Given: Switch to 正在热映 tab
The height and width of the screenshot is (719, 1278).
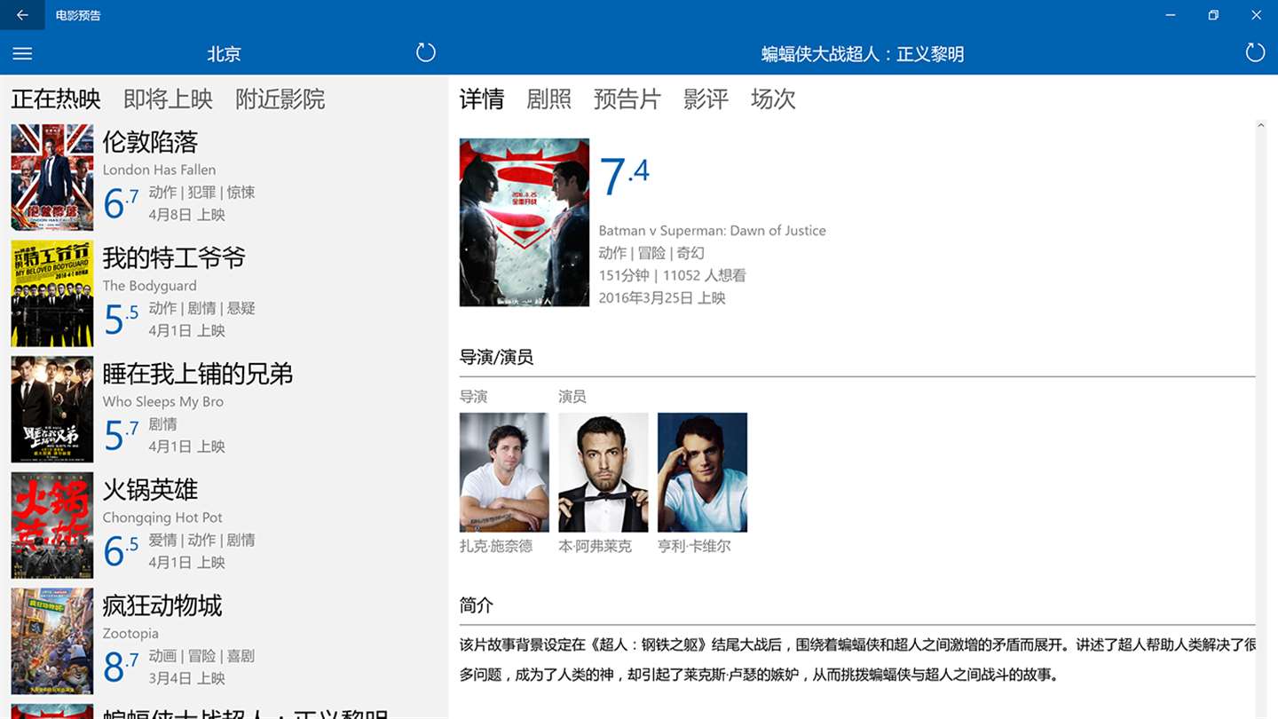Looking at the screenshot, I should 56,99.
